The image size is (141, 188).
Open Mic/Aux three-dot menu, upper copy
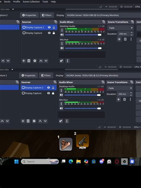click(62, 43)
